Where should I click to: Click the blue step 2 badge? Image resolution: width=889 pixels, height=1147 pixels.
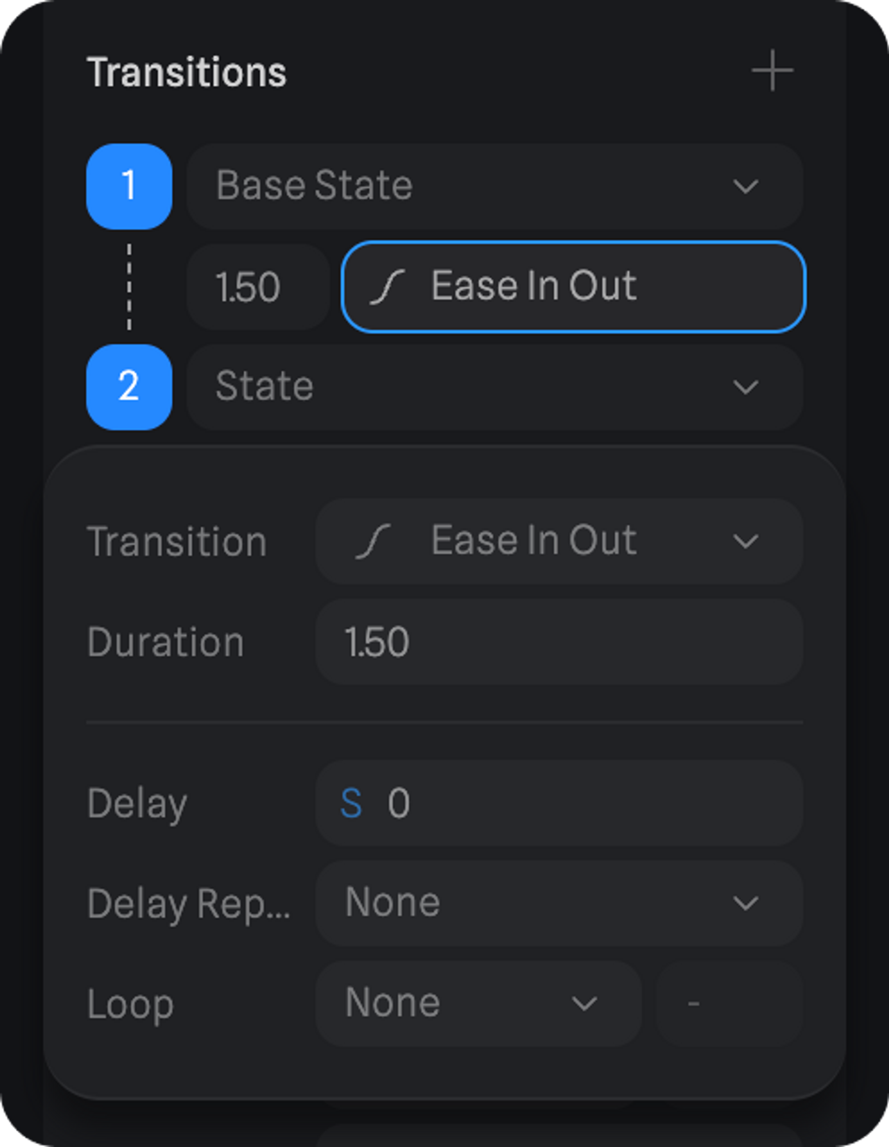(129, 387)
